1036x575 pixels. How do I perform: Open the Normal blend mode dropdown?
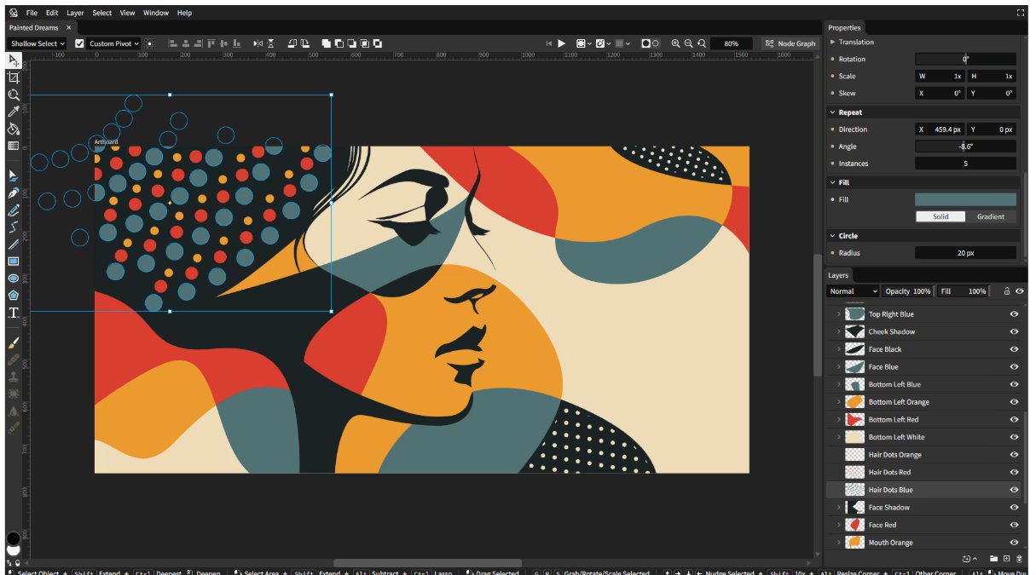tap(853, 291)
